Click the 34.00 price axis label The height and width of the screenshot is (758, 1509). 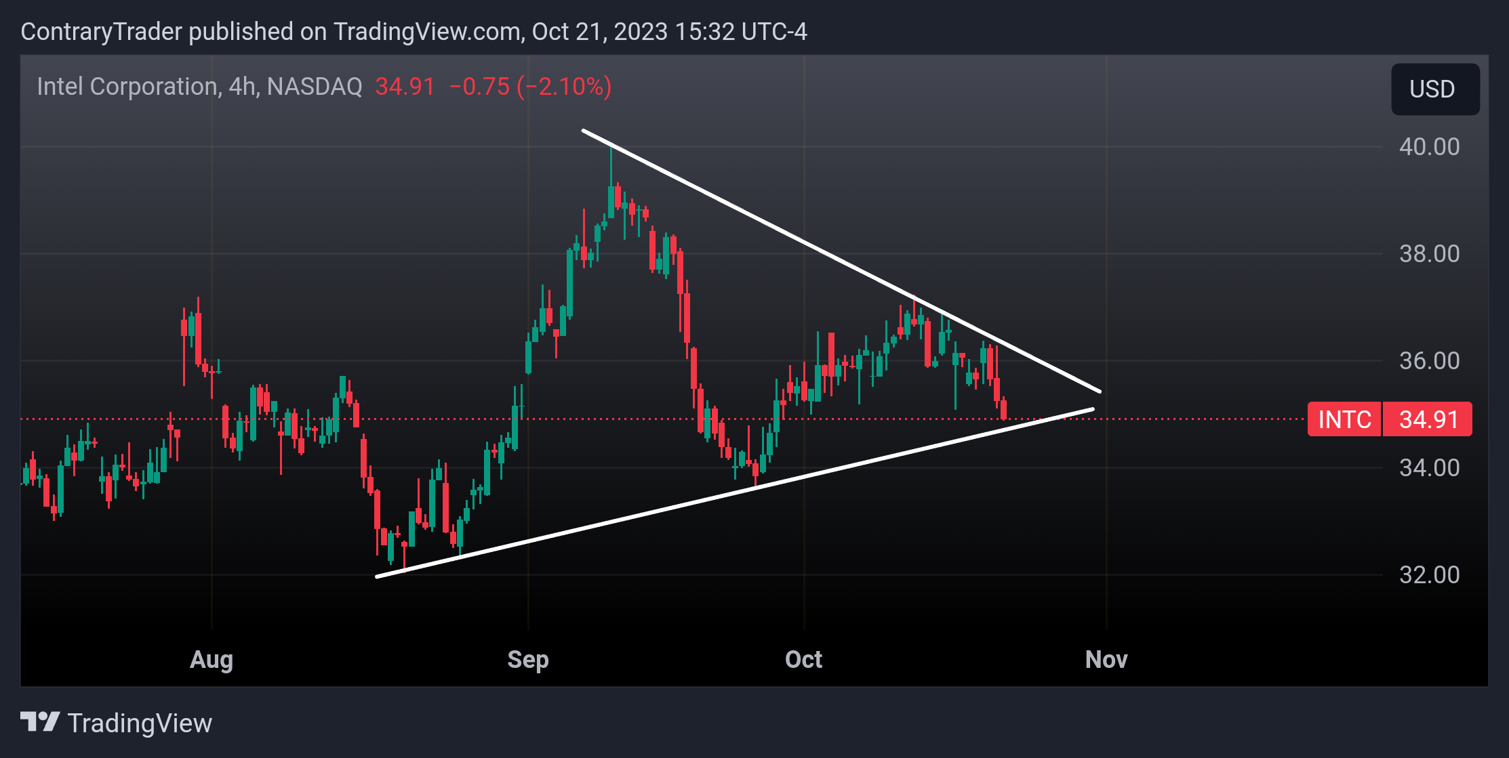(1429, 468)
